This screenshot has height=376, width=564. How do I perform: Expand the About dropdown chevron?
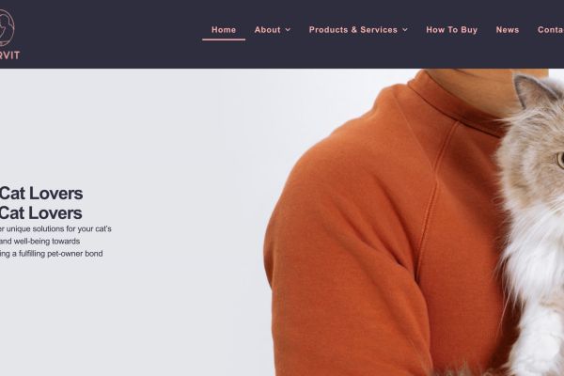288,30
